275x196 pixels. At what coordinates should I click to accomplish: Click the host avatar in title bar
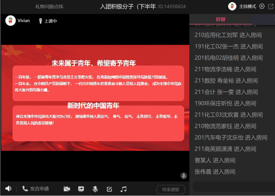point(232,6)
